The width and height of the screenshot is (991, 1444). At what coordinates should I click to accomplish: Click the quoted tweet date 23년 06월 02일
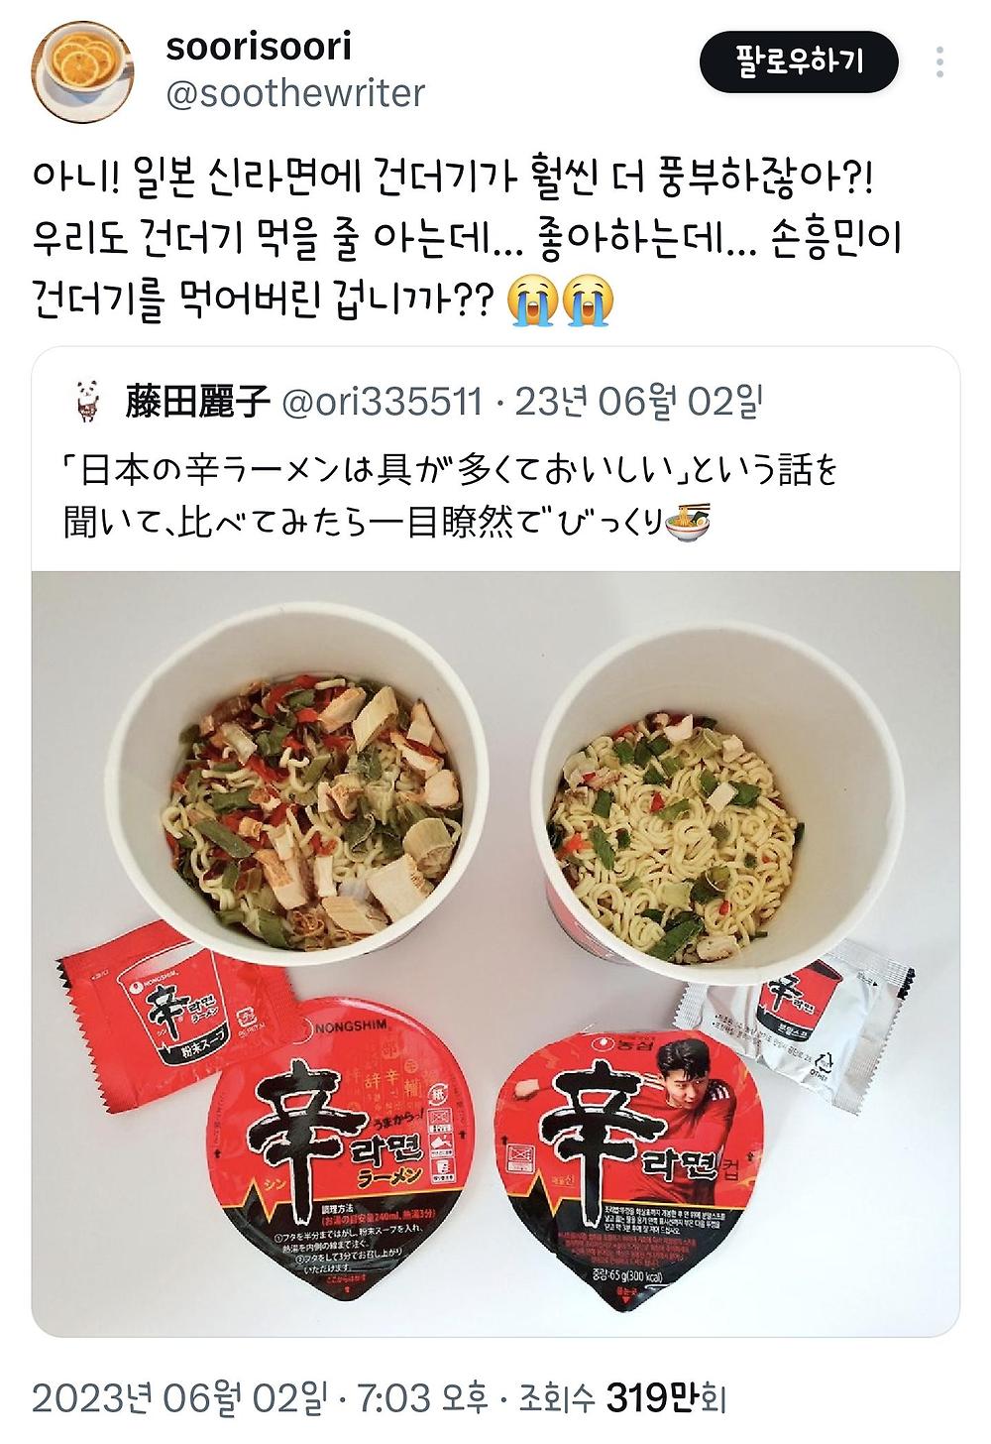pyautogui.click(x=639, y=402)
